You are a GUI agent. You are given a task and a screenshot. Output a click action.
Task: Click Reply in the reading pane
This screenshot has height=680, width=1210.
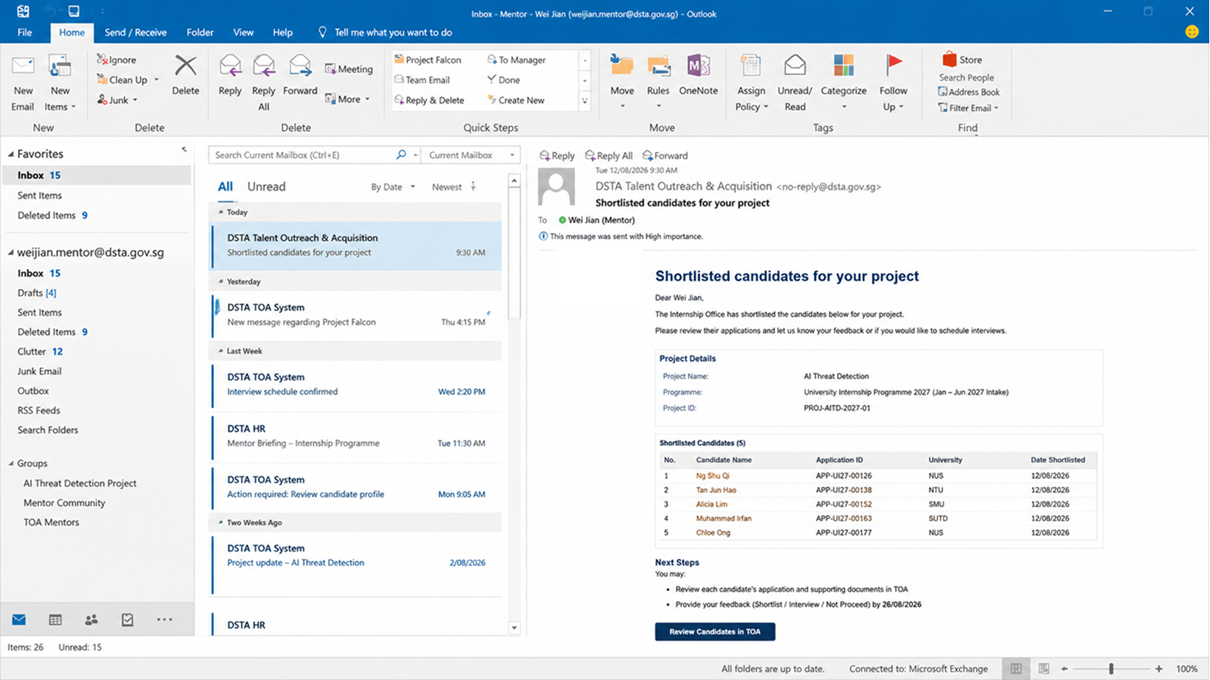(557, 155)
